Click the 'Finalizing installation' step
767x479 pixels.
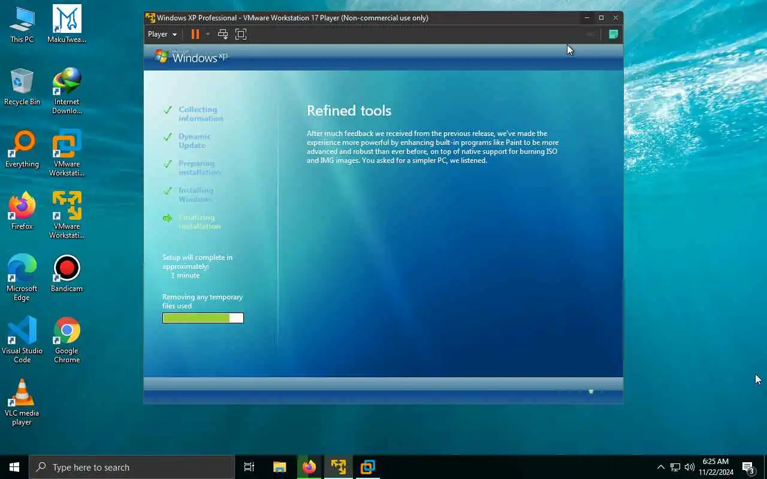pos(200,222)
